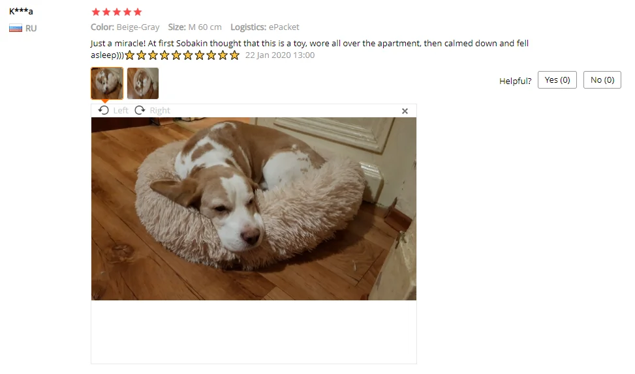The image size is (635, 374).
Task: Click the RU country label
Action: point(31,28)
